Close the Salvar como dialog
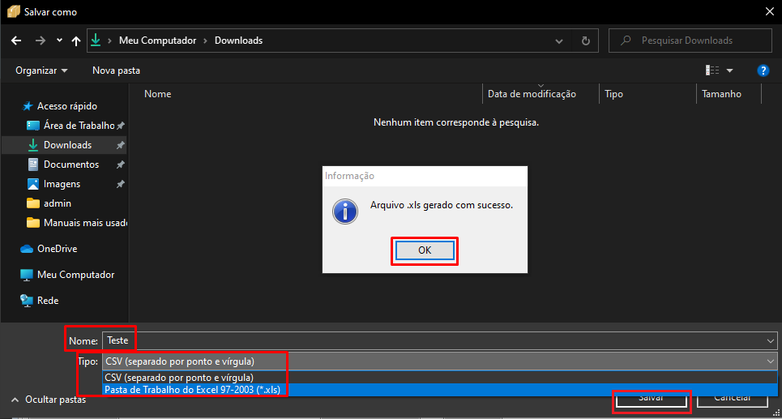Viewport: 782px width, 419px height. click(770, 11)
